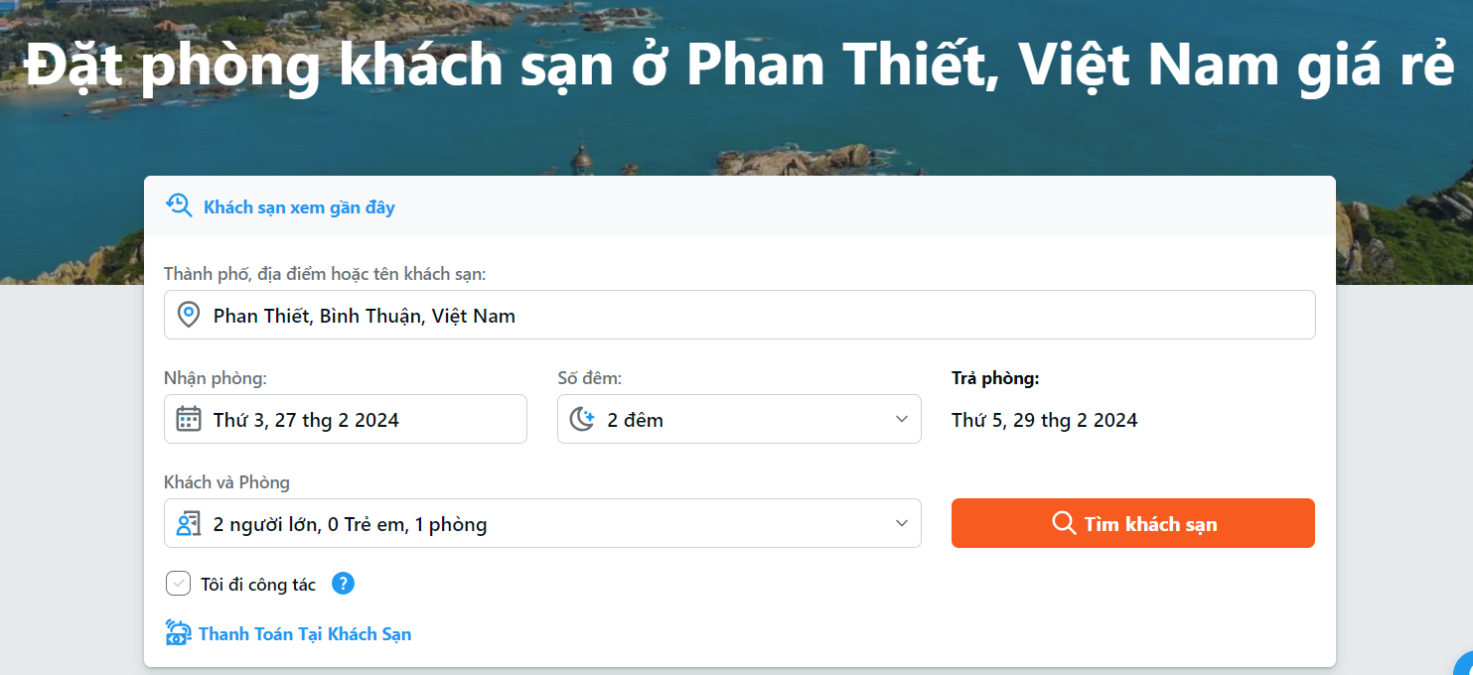Expand the guests and rooms dropdown arrow
This screenshot has width=1473, height=675.
pyautogui.click(x=901, y=523)
